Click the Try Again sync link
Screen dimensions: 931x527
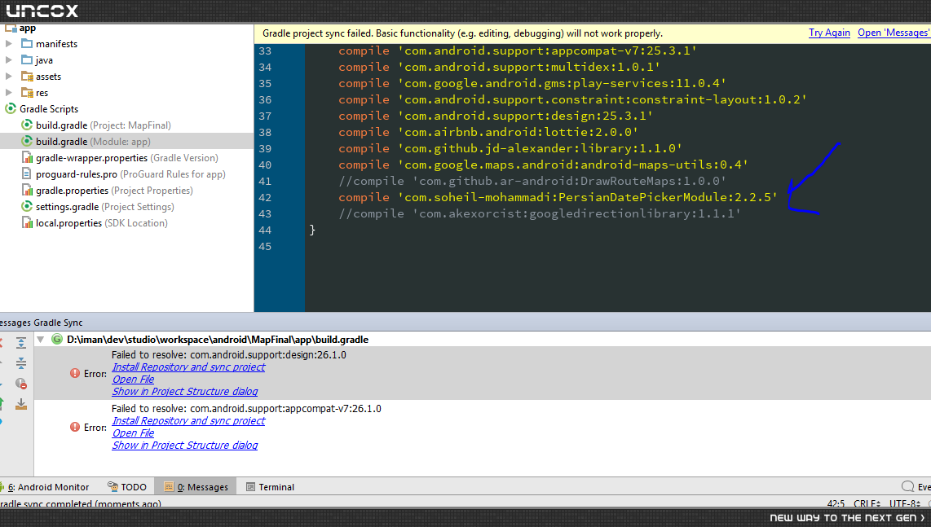pos(829,33)
